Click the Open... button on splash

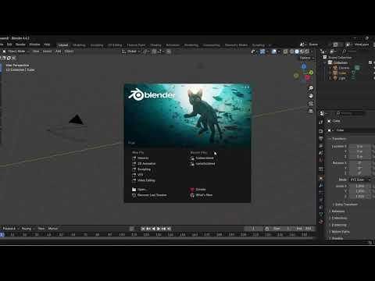[x=142, y=190]
